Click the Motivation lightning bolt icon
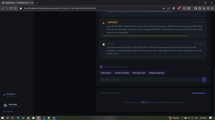This screenshot has height=120, width=215. (103, 23)
